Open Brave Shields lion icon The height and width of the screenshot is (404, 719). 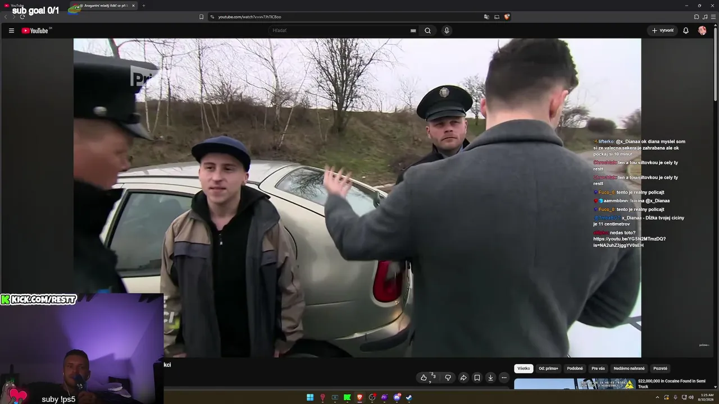[x=507, y=17]
